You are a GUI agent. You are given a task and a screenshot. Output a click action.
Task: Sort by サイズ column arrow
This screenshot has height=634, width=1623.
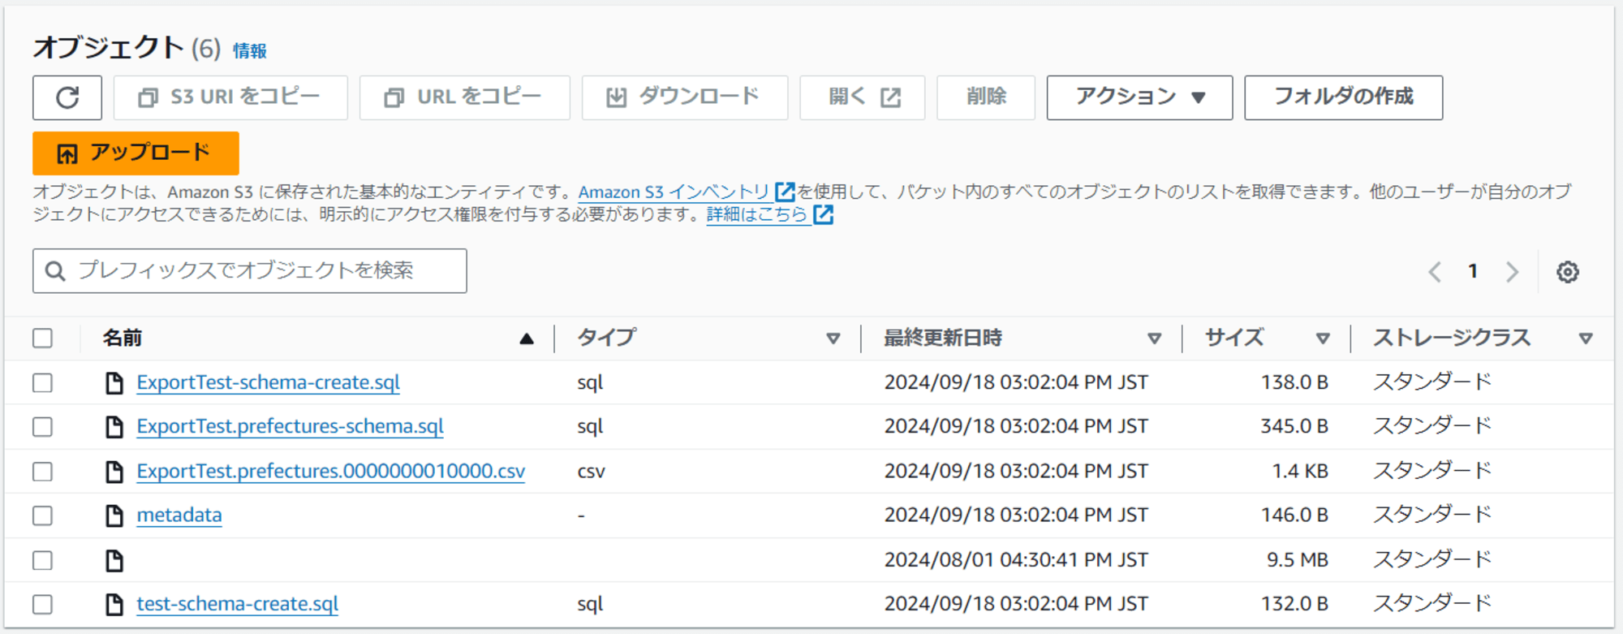pos(1323,339)
